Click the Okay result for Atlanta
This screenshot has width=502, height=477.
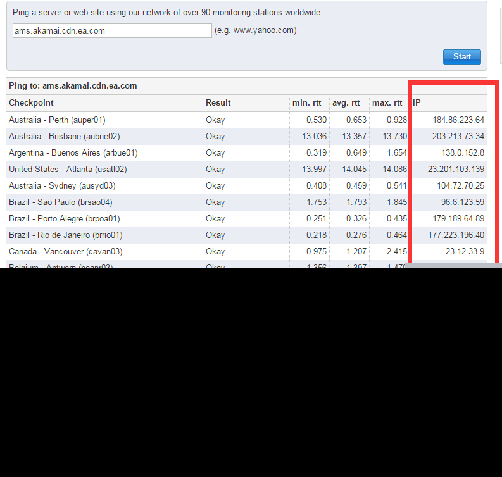pos(215,170)
